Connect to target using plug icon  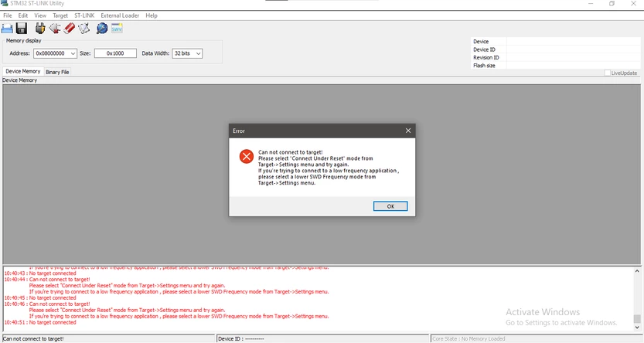point(40,29)
